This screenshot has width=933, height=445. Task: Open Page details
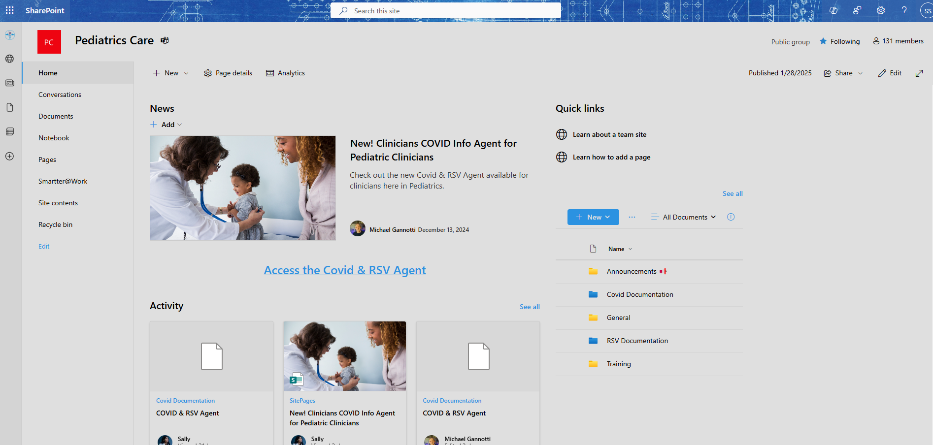tap(228, 73)
